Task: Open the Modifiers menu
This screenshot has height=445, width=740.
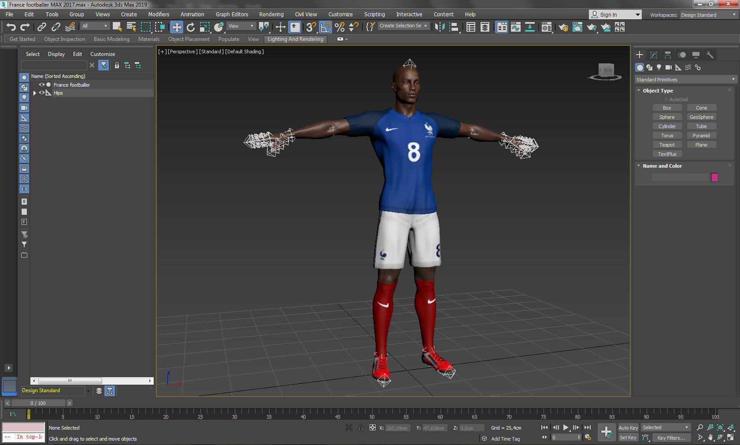Action: click(x=159, y=15)
